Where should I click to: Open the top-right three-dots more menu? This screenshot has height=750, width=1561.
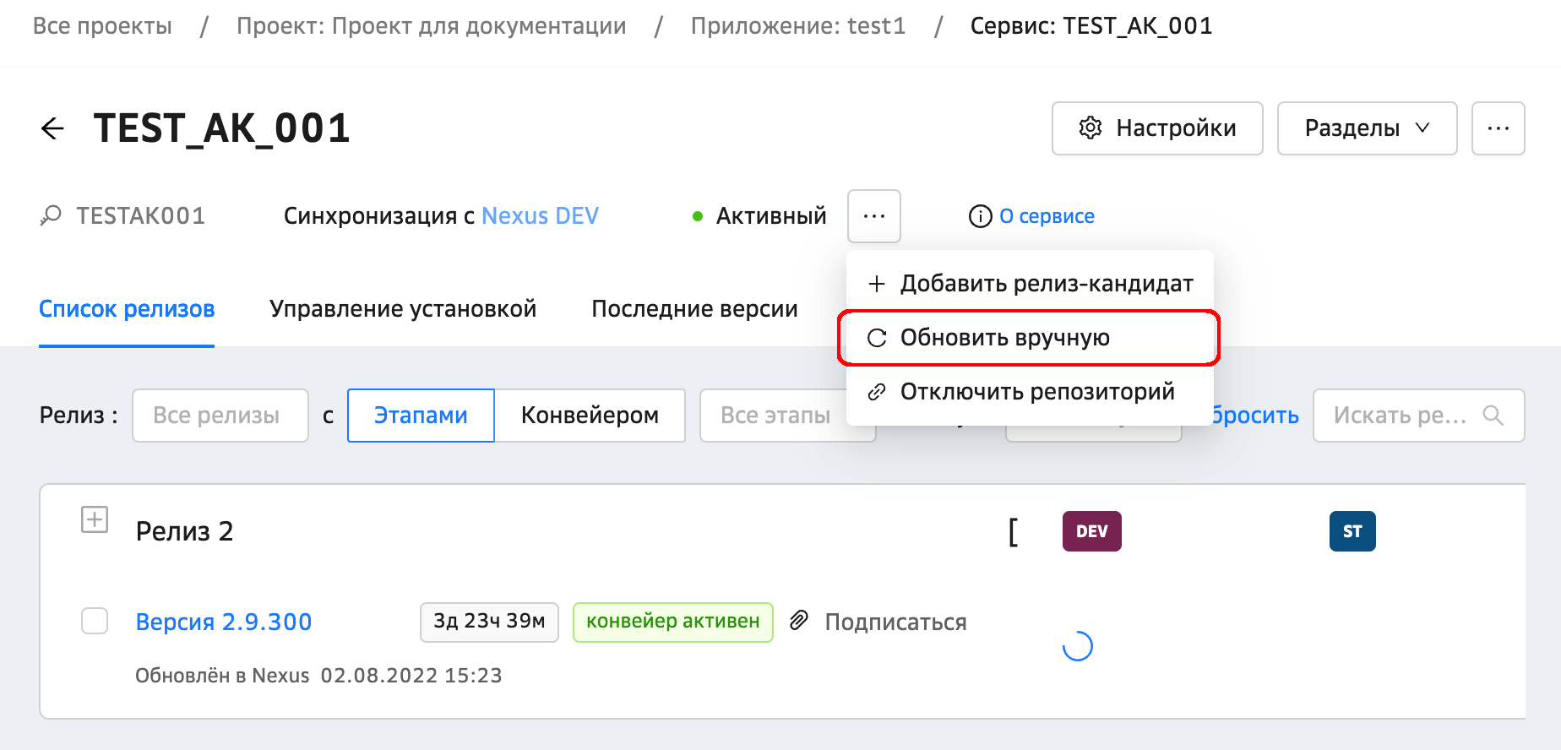coord(1498,128)
